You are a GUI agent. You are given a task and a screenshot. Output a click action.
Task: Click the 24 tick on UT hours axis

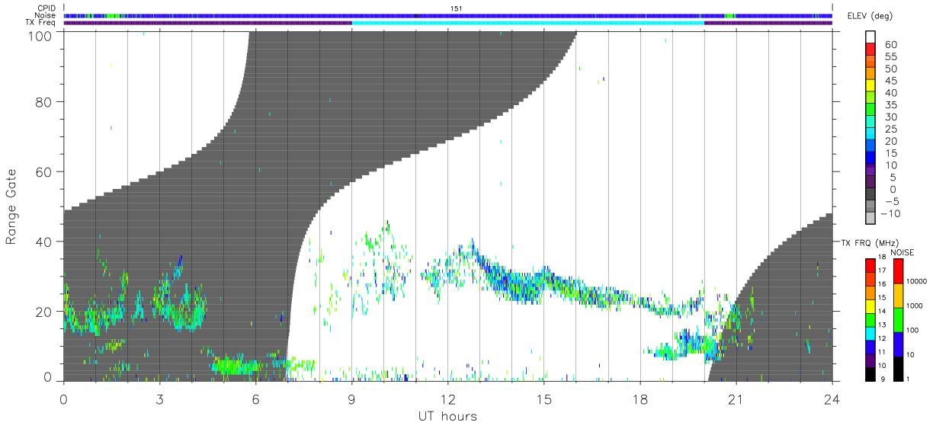(x=832, y=398)
